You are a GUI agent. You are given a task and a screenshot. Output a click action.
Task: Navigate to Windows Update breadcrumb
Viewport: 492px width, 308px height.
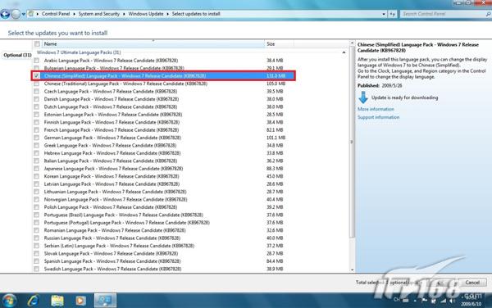click(x=146, y=14)
